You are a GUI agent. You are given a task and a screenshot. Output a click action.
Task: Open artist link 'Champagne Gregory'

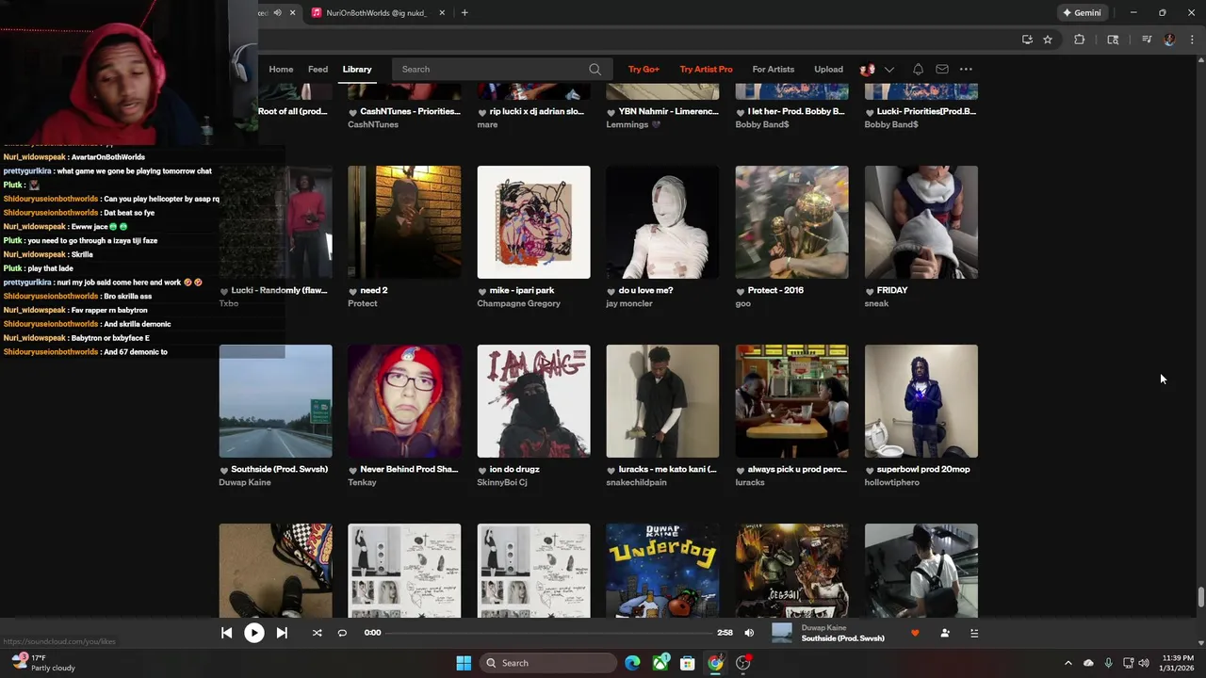518,303
